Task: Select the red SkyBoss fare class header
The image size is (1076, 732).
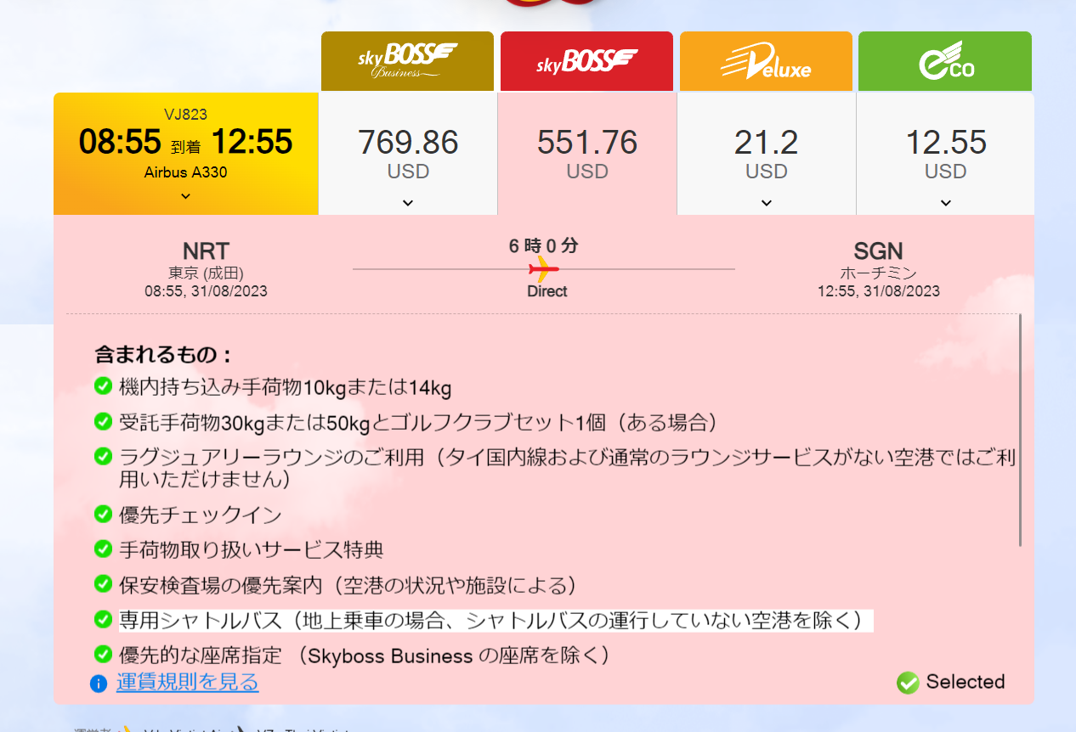Action: click(586, 61)
